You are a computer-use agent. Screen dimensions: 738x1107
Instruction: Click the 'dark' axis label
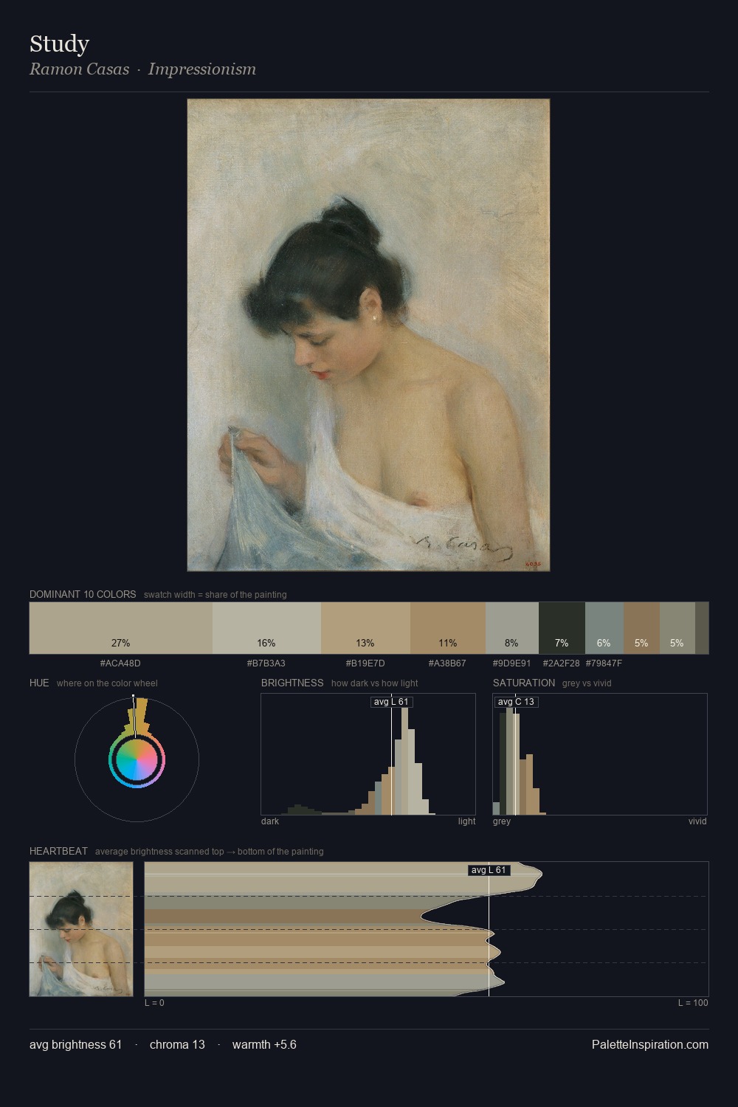point(270,821)
